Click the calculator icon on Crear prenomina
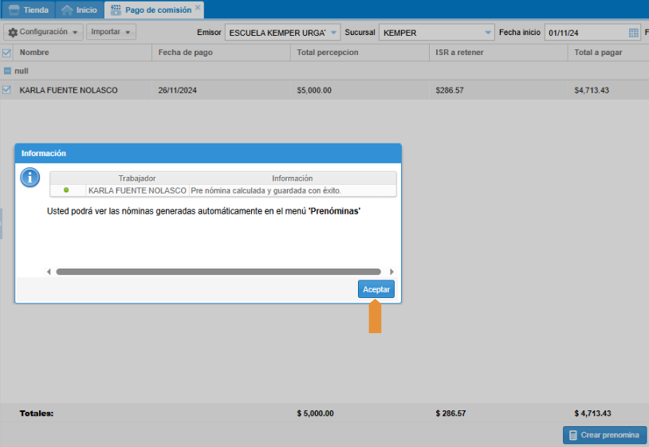The height and width of the screenshot is (447, 649). (573, 435)
